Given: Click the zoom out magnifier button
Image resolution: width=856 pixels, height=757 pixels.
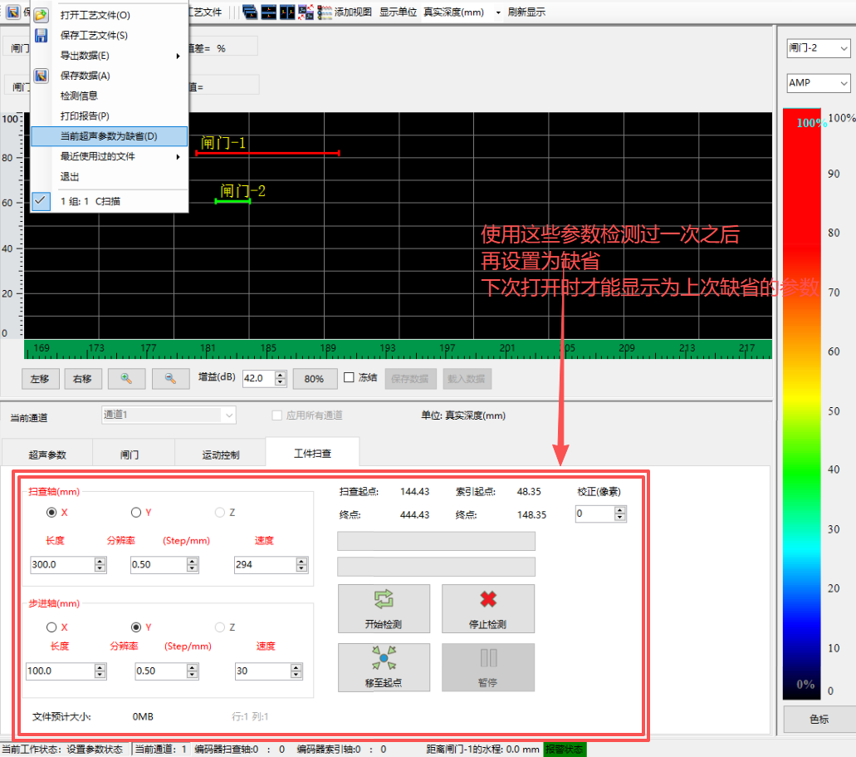Looking at the screenshot, I should point(170,378).
